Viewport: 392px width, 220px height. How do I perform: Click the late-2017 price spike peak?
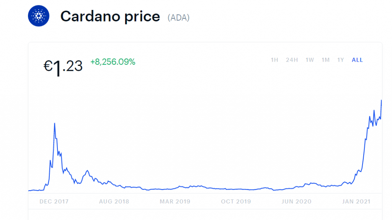pyautogui.click(x=55, y=123)
